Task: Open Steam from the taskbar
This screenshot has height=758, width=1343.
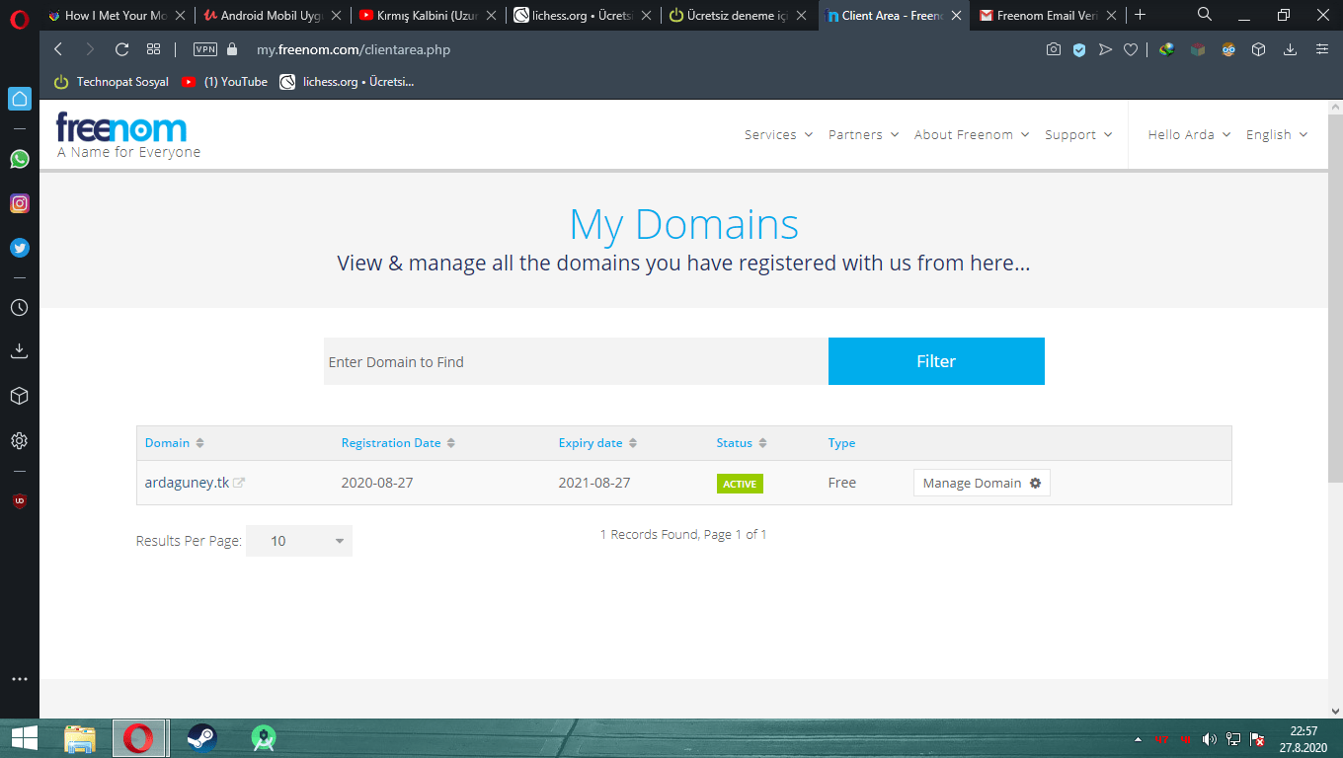Action: (x=201, y=738)
